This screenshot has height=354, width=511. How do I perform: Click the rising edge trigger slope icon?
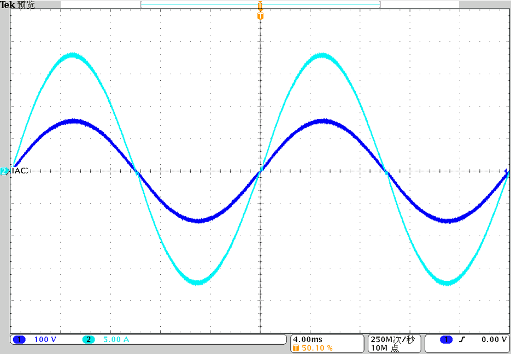461,340
